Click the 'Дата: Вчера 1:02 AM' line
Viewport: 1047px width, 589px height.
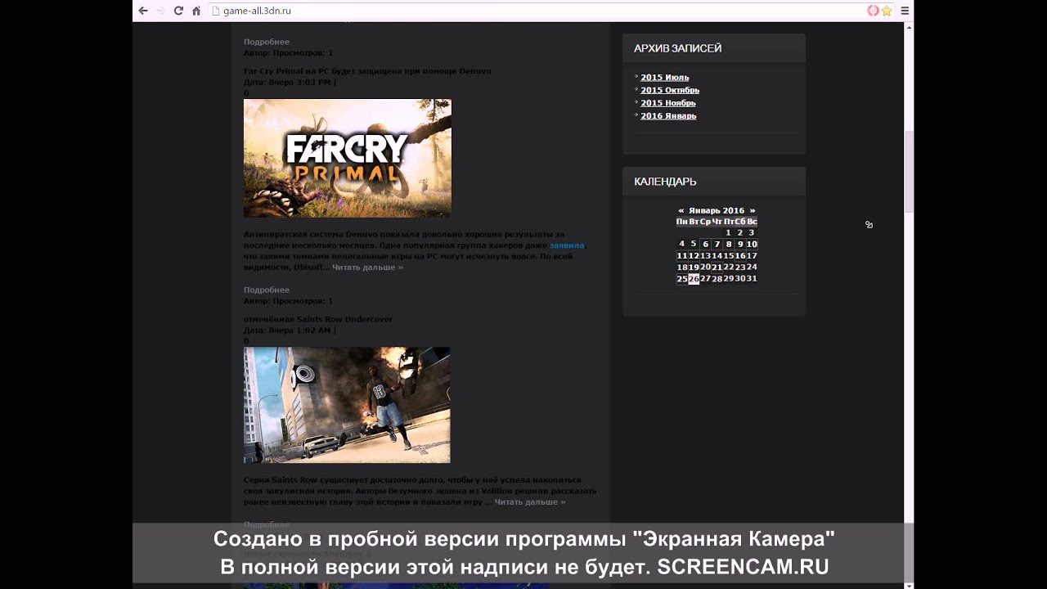coord(290,330)
